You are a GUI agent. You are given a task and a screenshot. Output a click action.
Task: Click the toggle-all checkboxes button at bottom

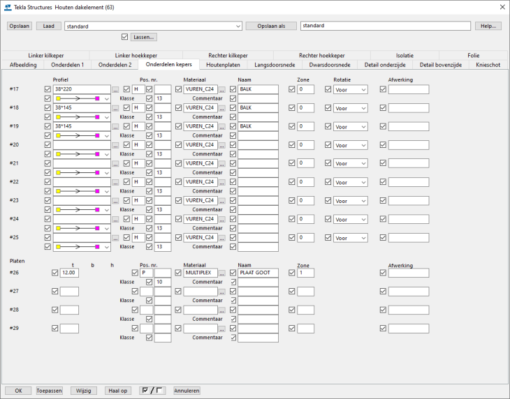pos(152,391)
